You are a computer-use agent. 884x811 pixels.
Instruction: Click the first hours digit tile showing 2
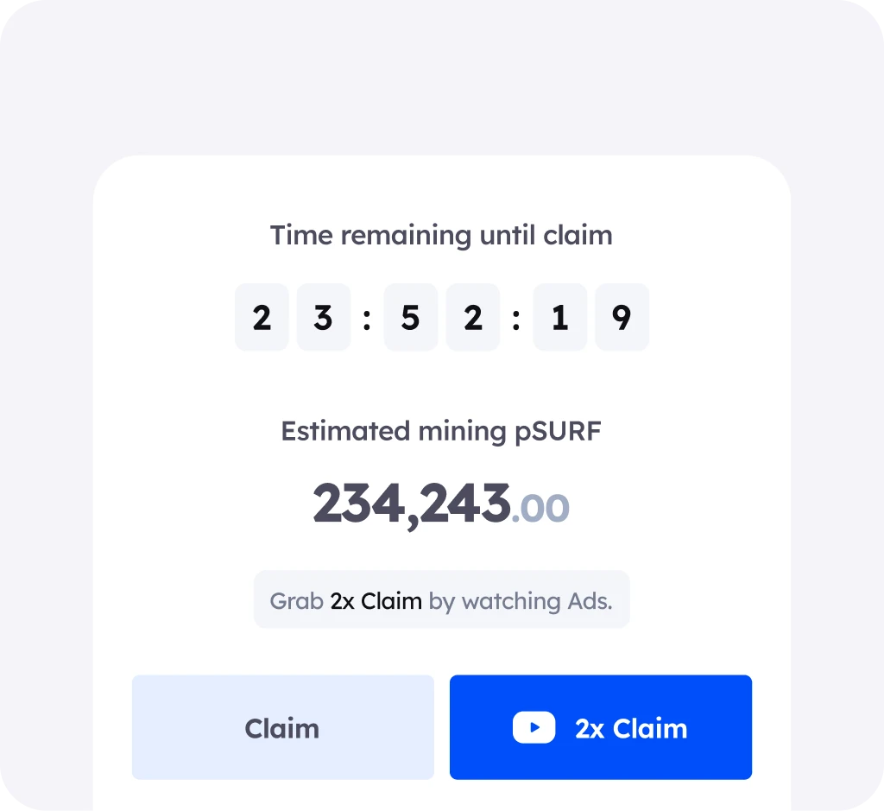point(262,317)
